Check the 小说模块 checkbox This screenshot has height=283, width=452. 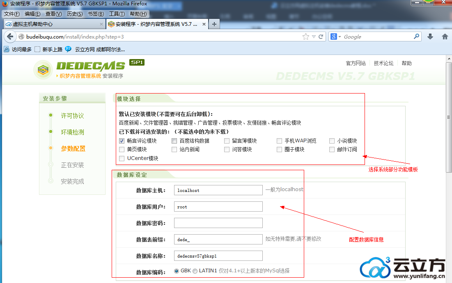[332, 141]
